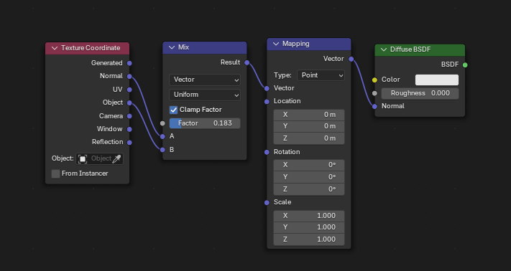Click the Location X 0 m field
This screenshot has height=271, width=511.
309,115
